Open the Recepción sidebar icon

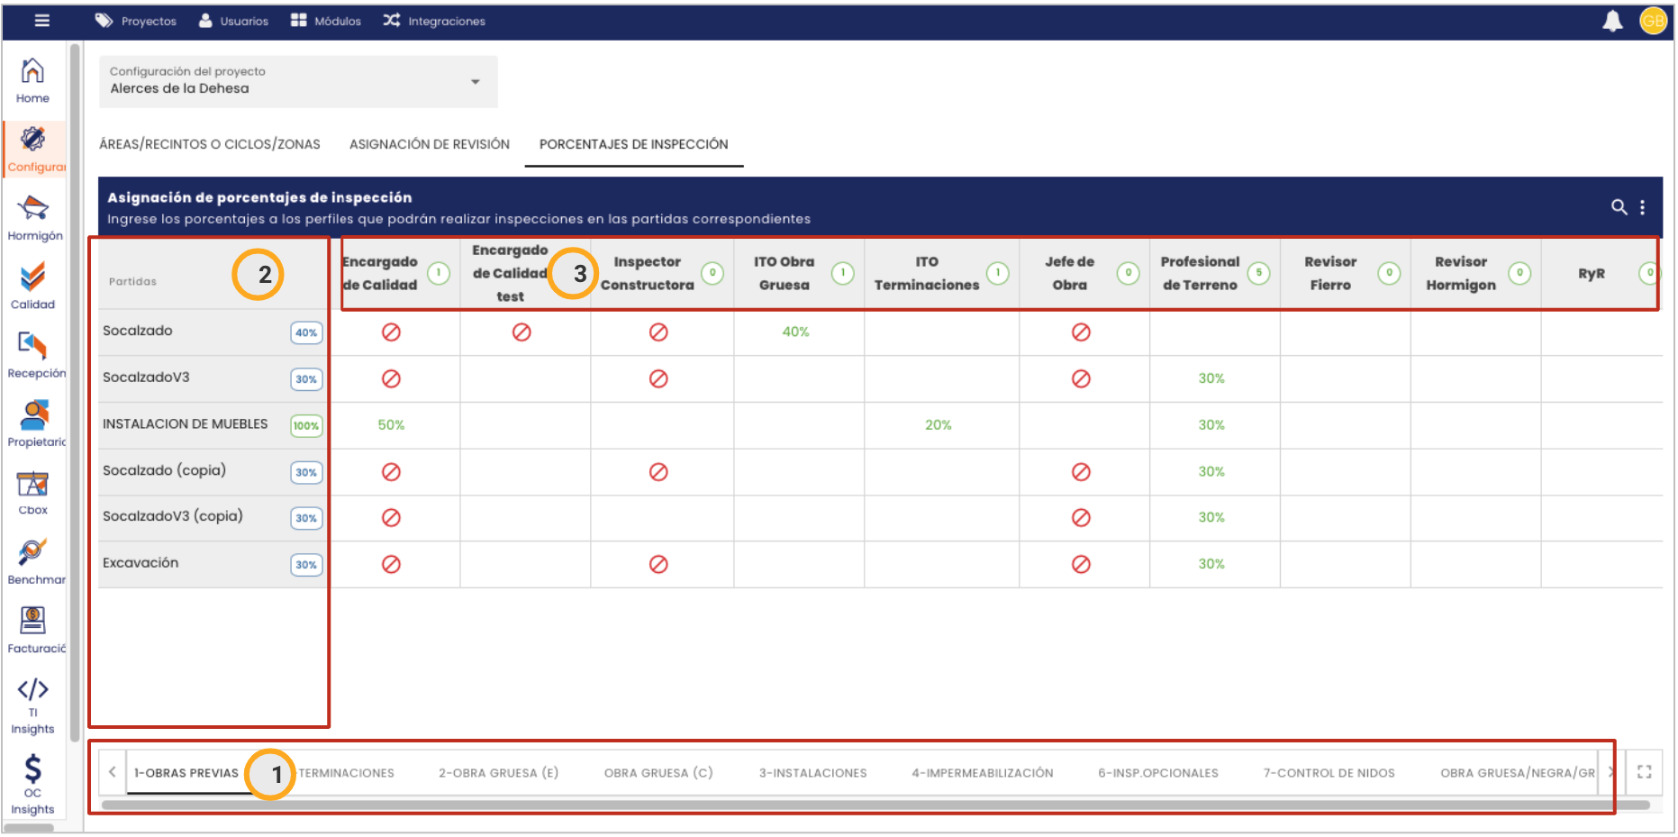33,354
